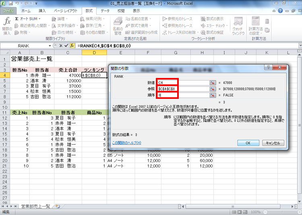Switch to the 挿入 tab
This screenshot has height=215, width=302.
(42, 11)
